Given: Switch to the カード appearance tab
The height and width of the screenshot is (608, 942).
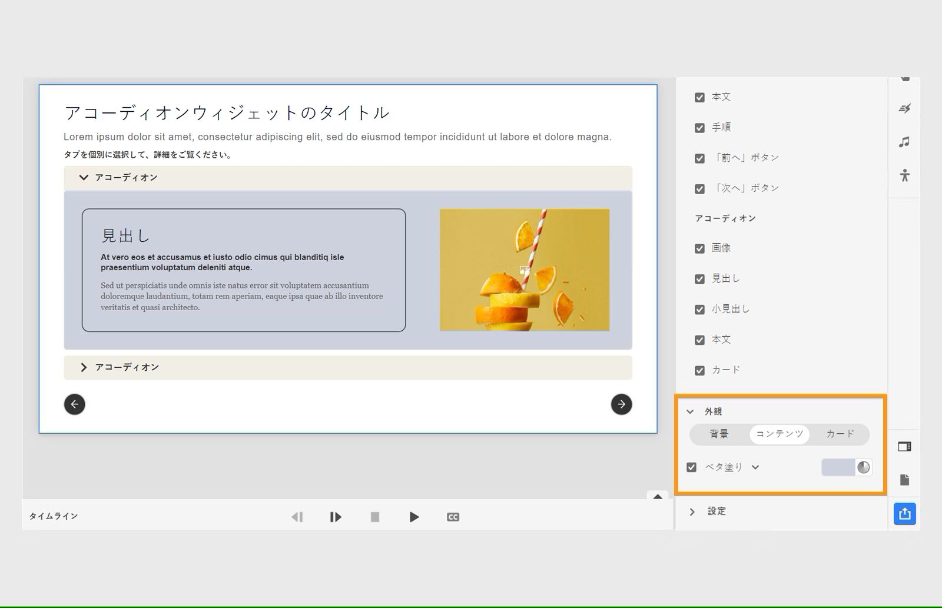Looking at the screenshot, I should coord(840,434).
